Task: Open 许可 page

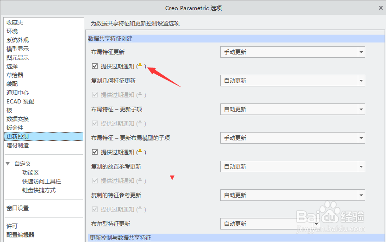Action: 12,226
